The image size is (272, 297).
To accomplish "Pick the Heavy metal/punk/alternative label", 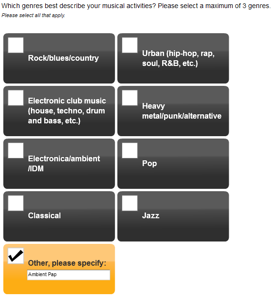I will click(x=182, y=111).
